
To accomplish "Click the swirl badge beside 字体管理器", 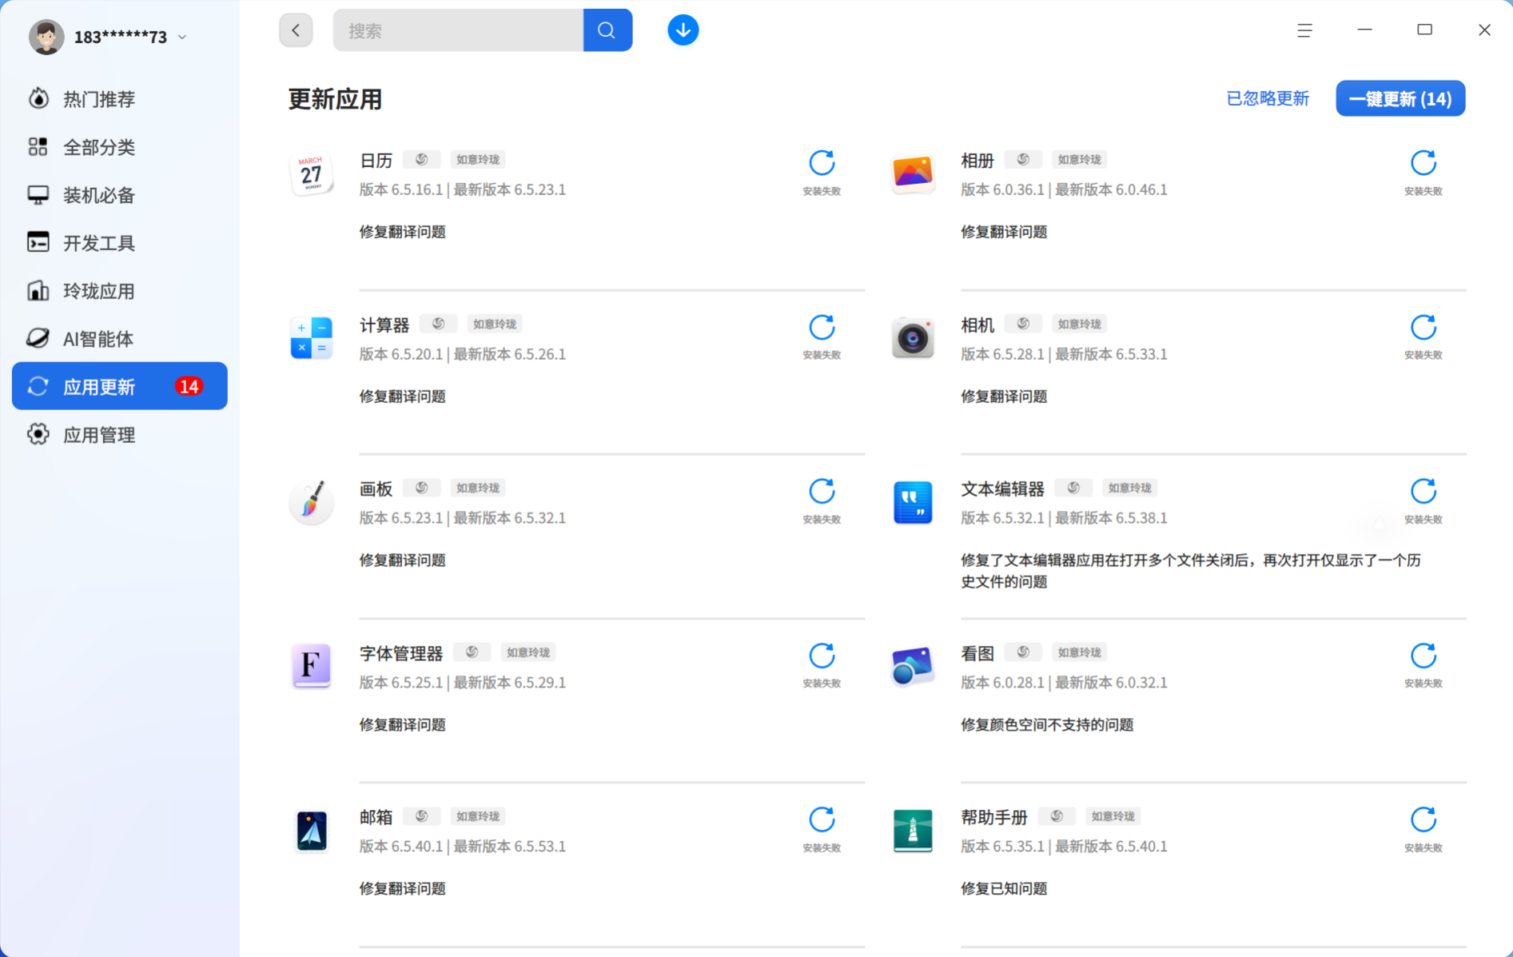I will 472,652.
